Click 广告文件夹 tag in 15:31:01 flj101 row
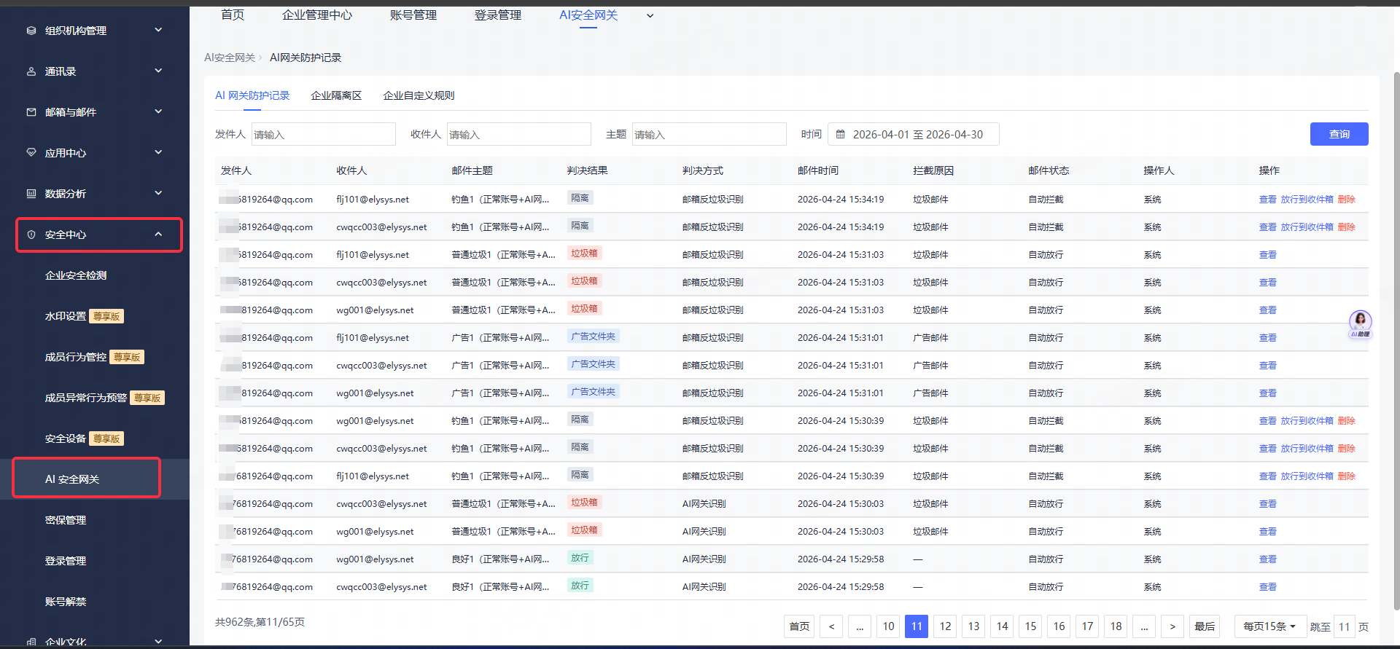Image resolution: width=1400 pixels, height=649 pixels. pos(594,337)
